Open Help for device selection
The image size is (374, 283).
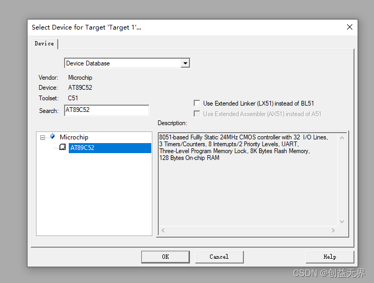[330, 257]
